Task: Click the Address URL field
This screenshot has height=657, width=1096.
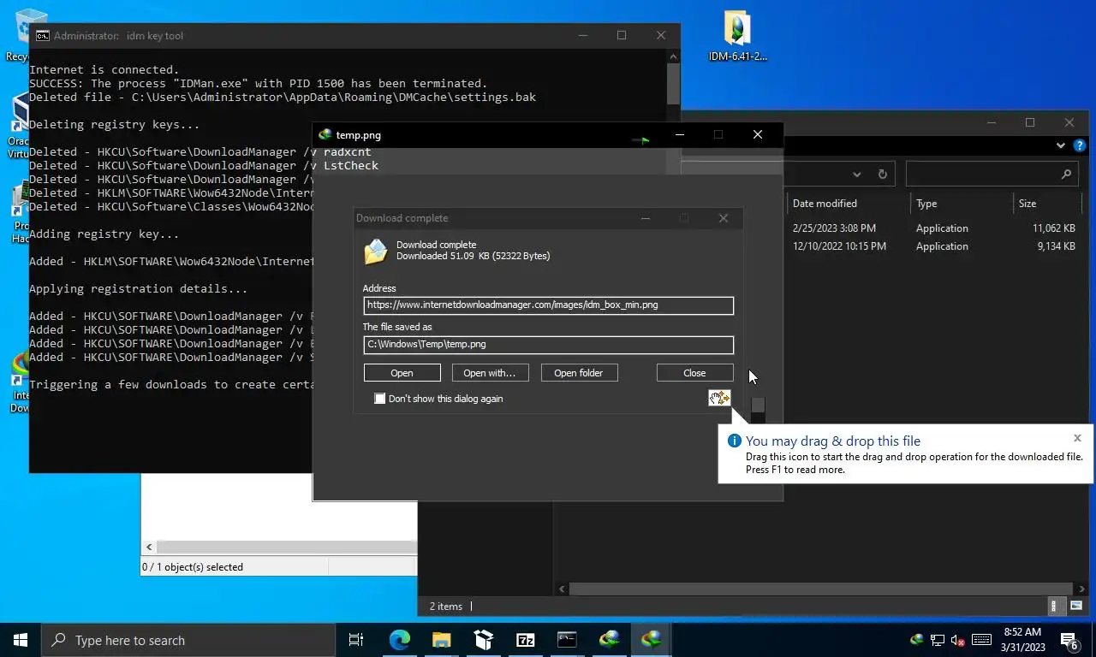Action: click(x=548, y=305)
